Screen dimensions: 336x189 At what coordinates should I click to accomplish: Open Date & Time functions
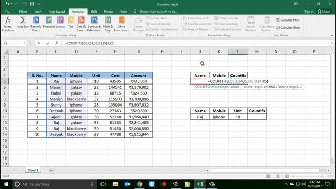[81, 24]
